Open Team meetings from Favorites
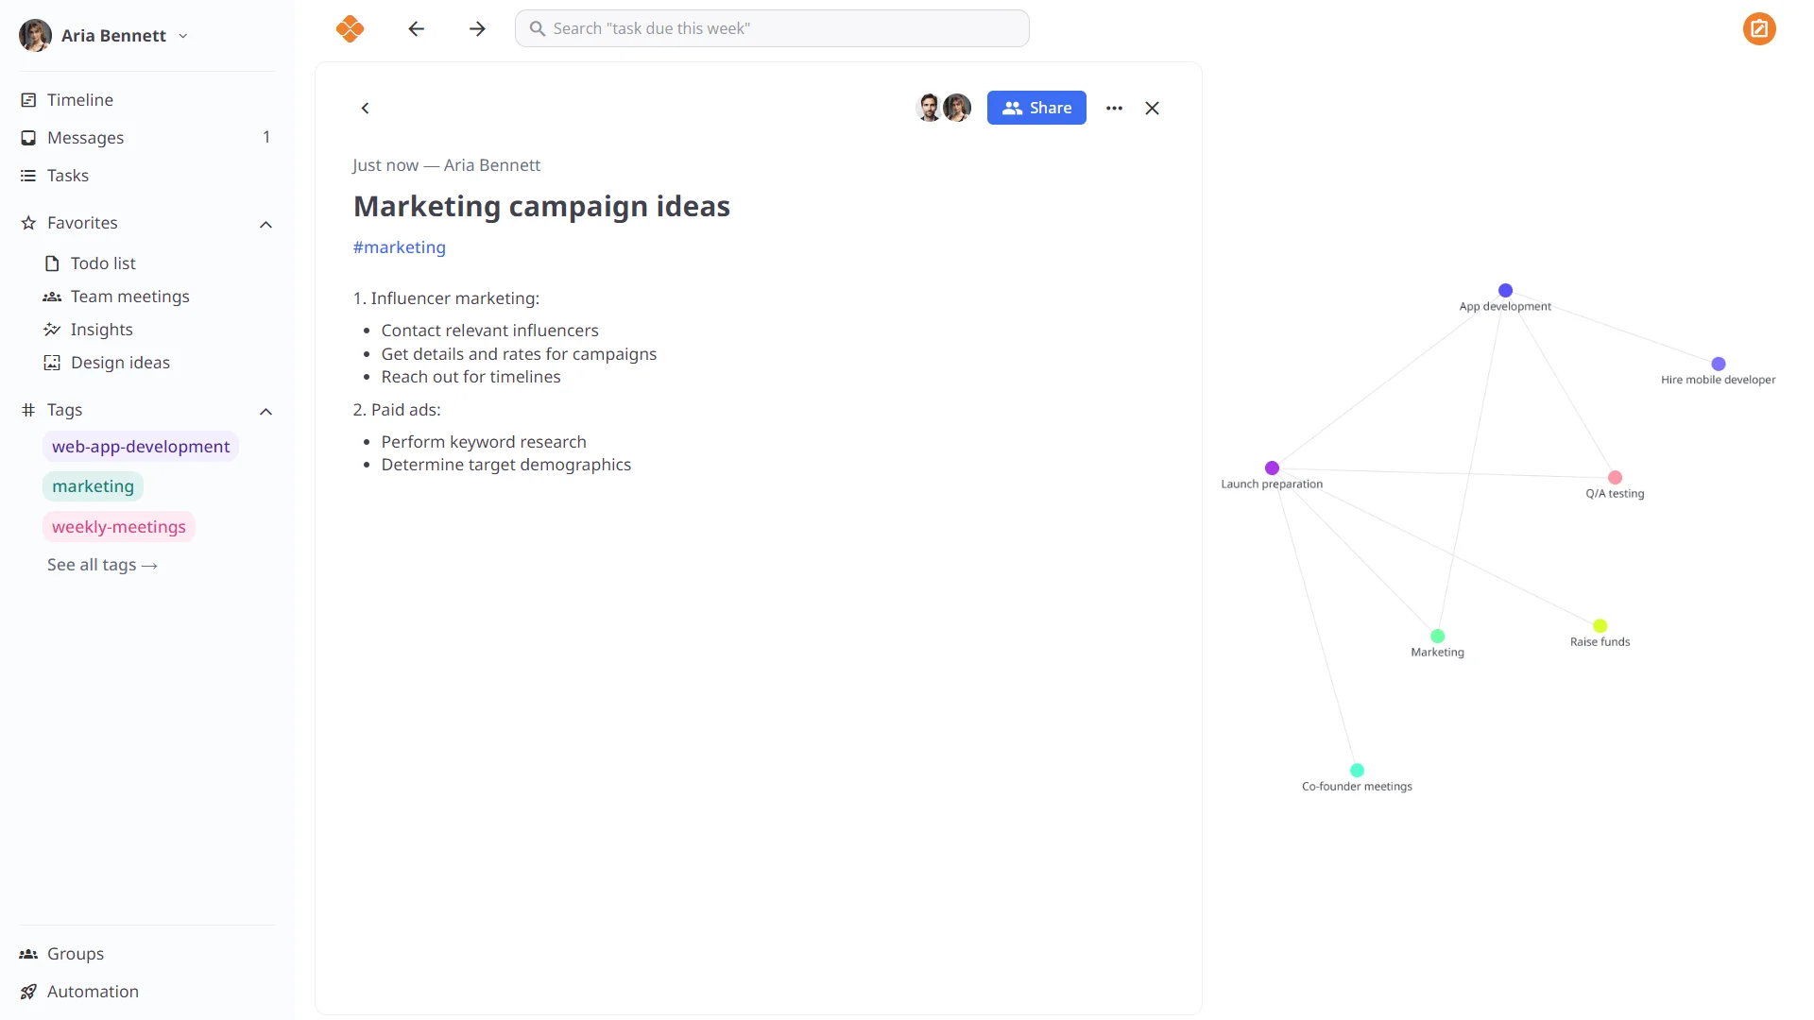This screenshot has width=1814, height=1020. pos(129,297)
